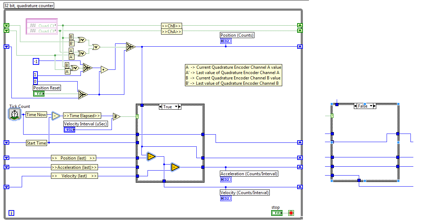This screenshot has height=224, width=434.
Task: Click the False case selector label
Action: pyautogui.click(x=363, y=106)
